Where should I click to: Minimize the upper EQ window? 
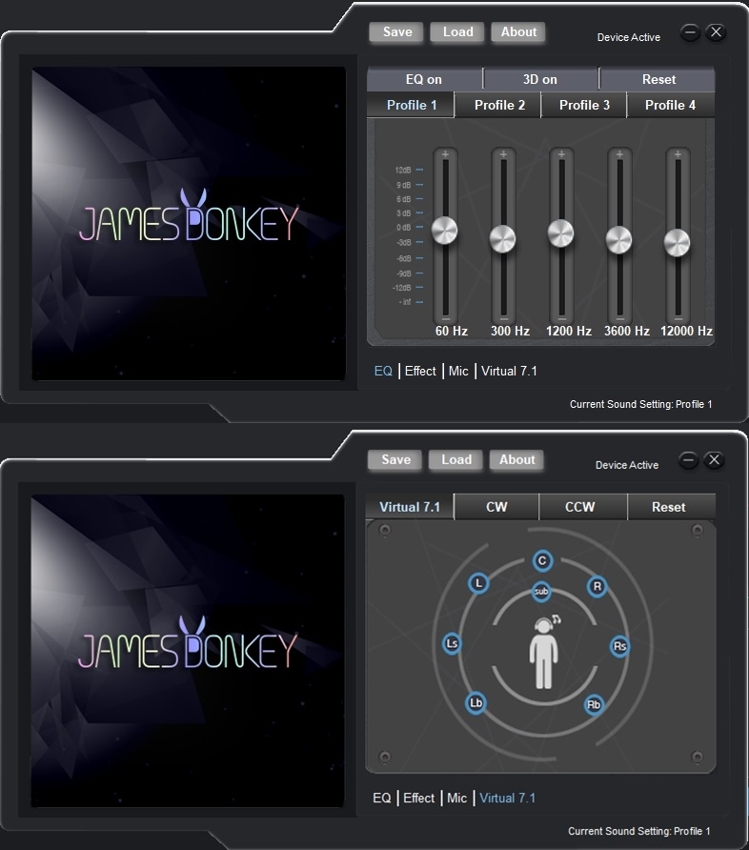click(x=691, y=32)
